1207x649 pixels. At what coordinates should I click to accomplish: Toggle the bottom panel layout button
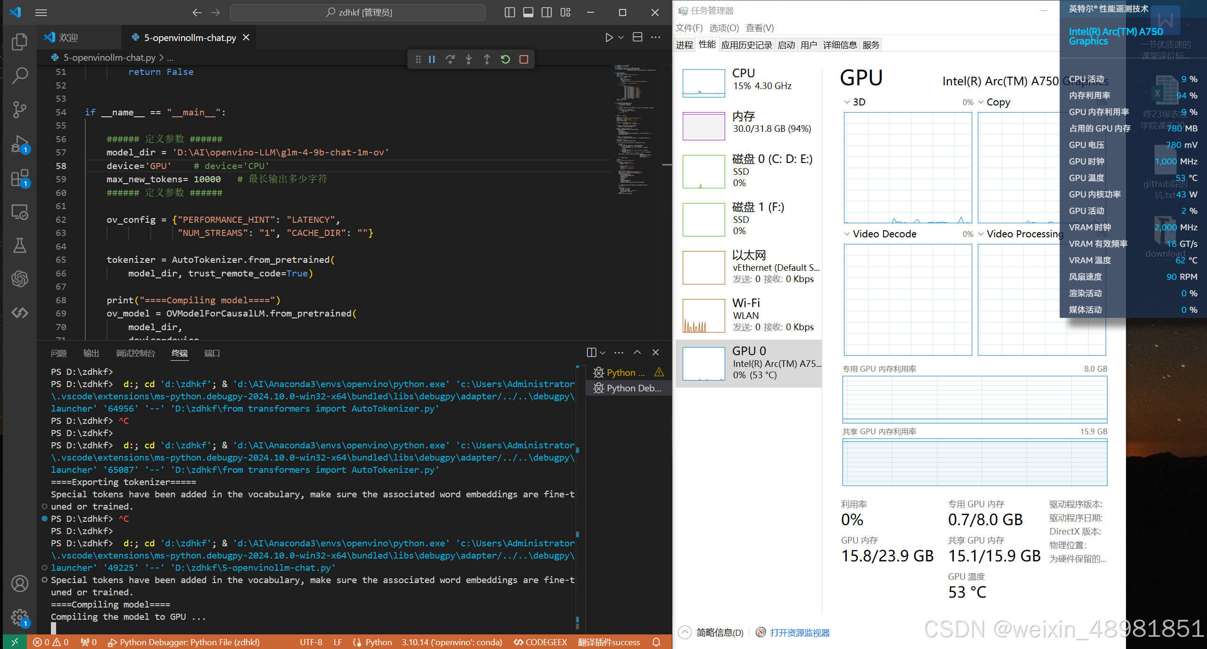pos(528,13)
